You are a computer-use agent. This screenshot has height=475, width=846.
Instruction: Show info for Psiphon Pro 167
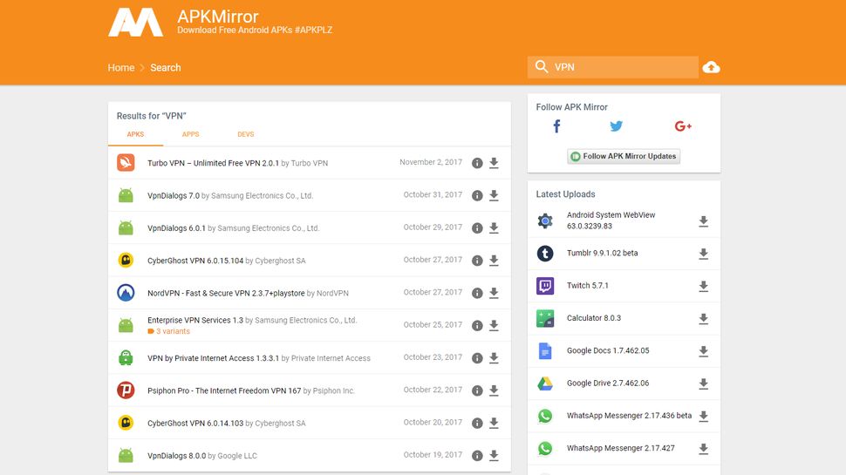click(477, 390)
